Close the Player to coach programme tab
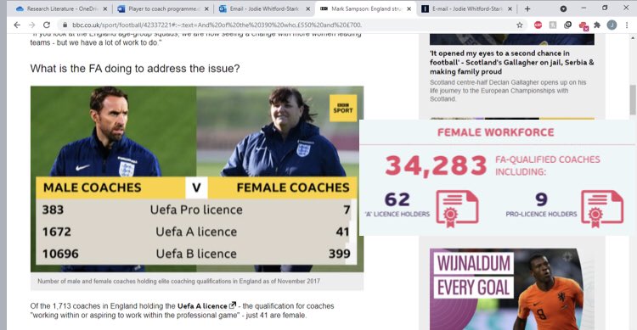 click(206, 8)
